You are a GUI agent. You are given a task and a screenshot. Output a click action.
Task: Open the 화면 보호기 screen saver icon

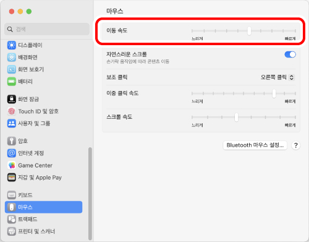(12, 69)
